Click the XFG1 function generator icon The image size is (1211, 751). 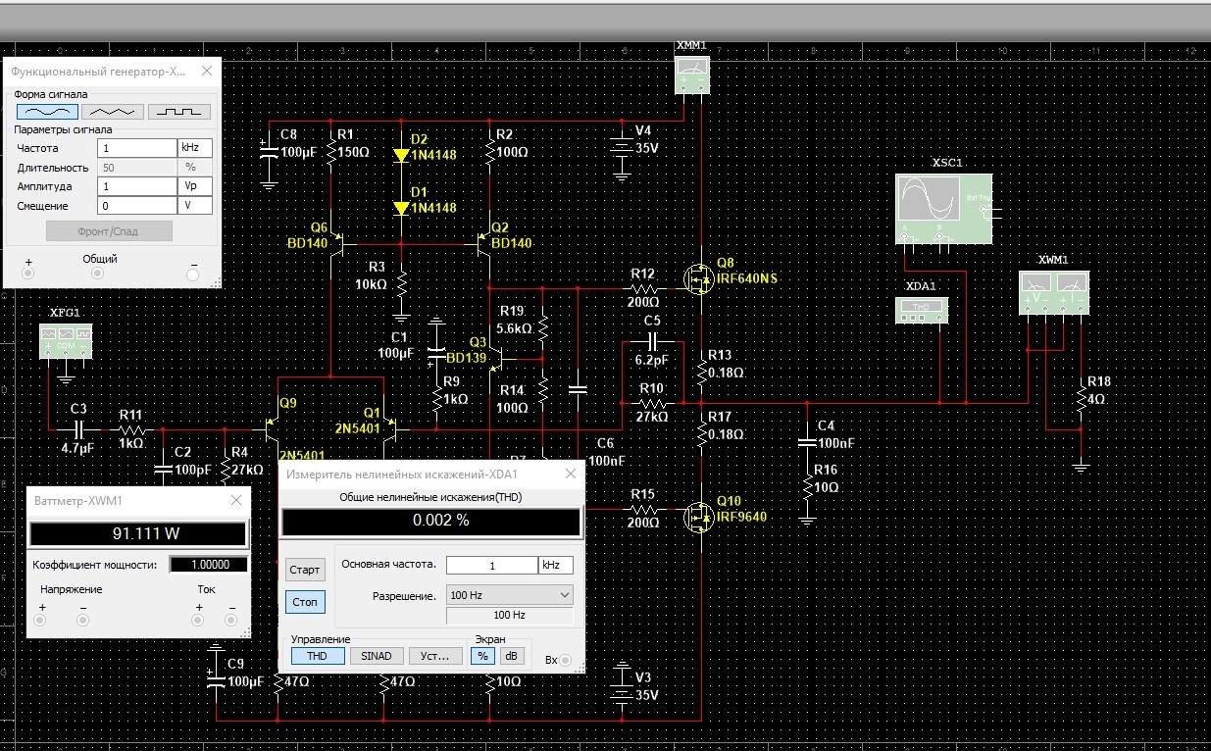pyautogui.click(x=66, y=340)
